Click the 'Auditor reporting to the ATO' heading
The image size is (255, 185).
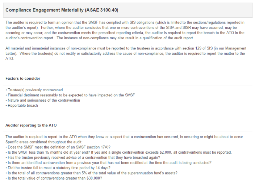(31, 125)
